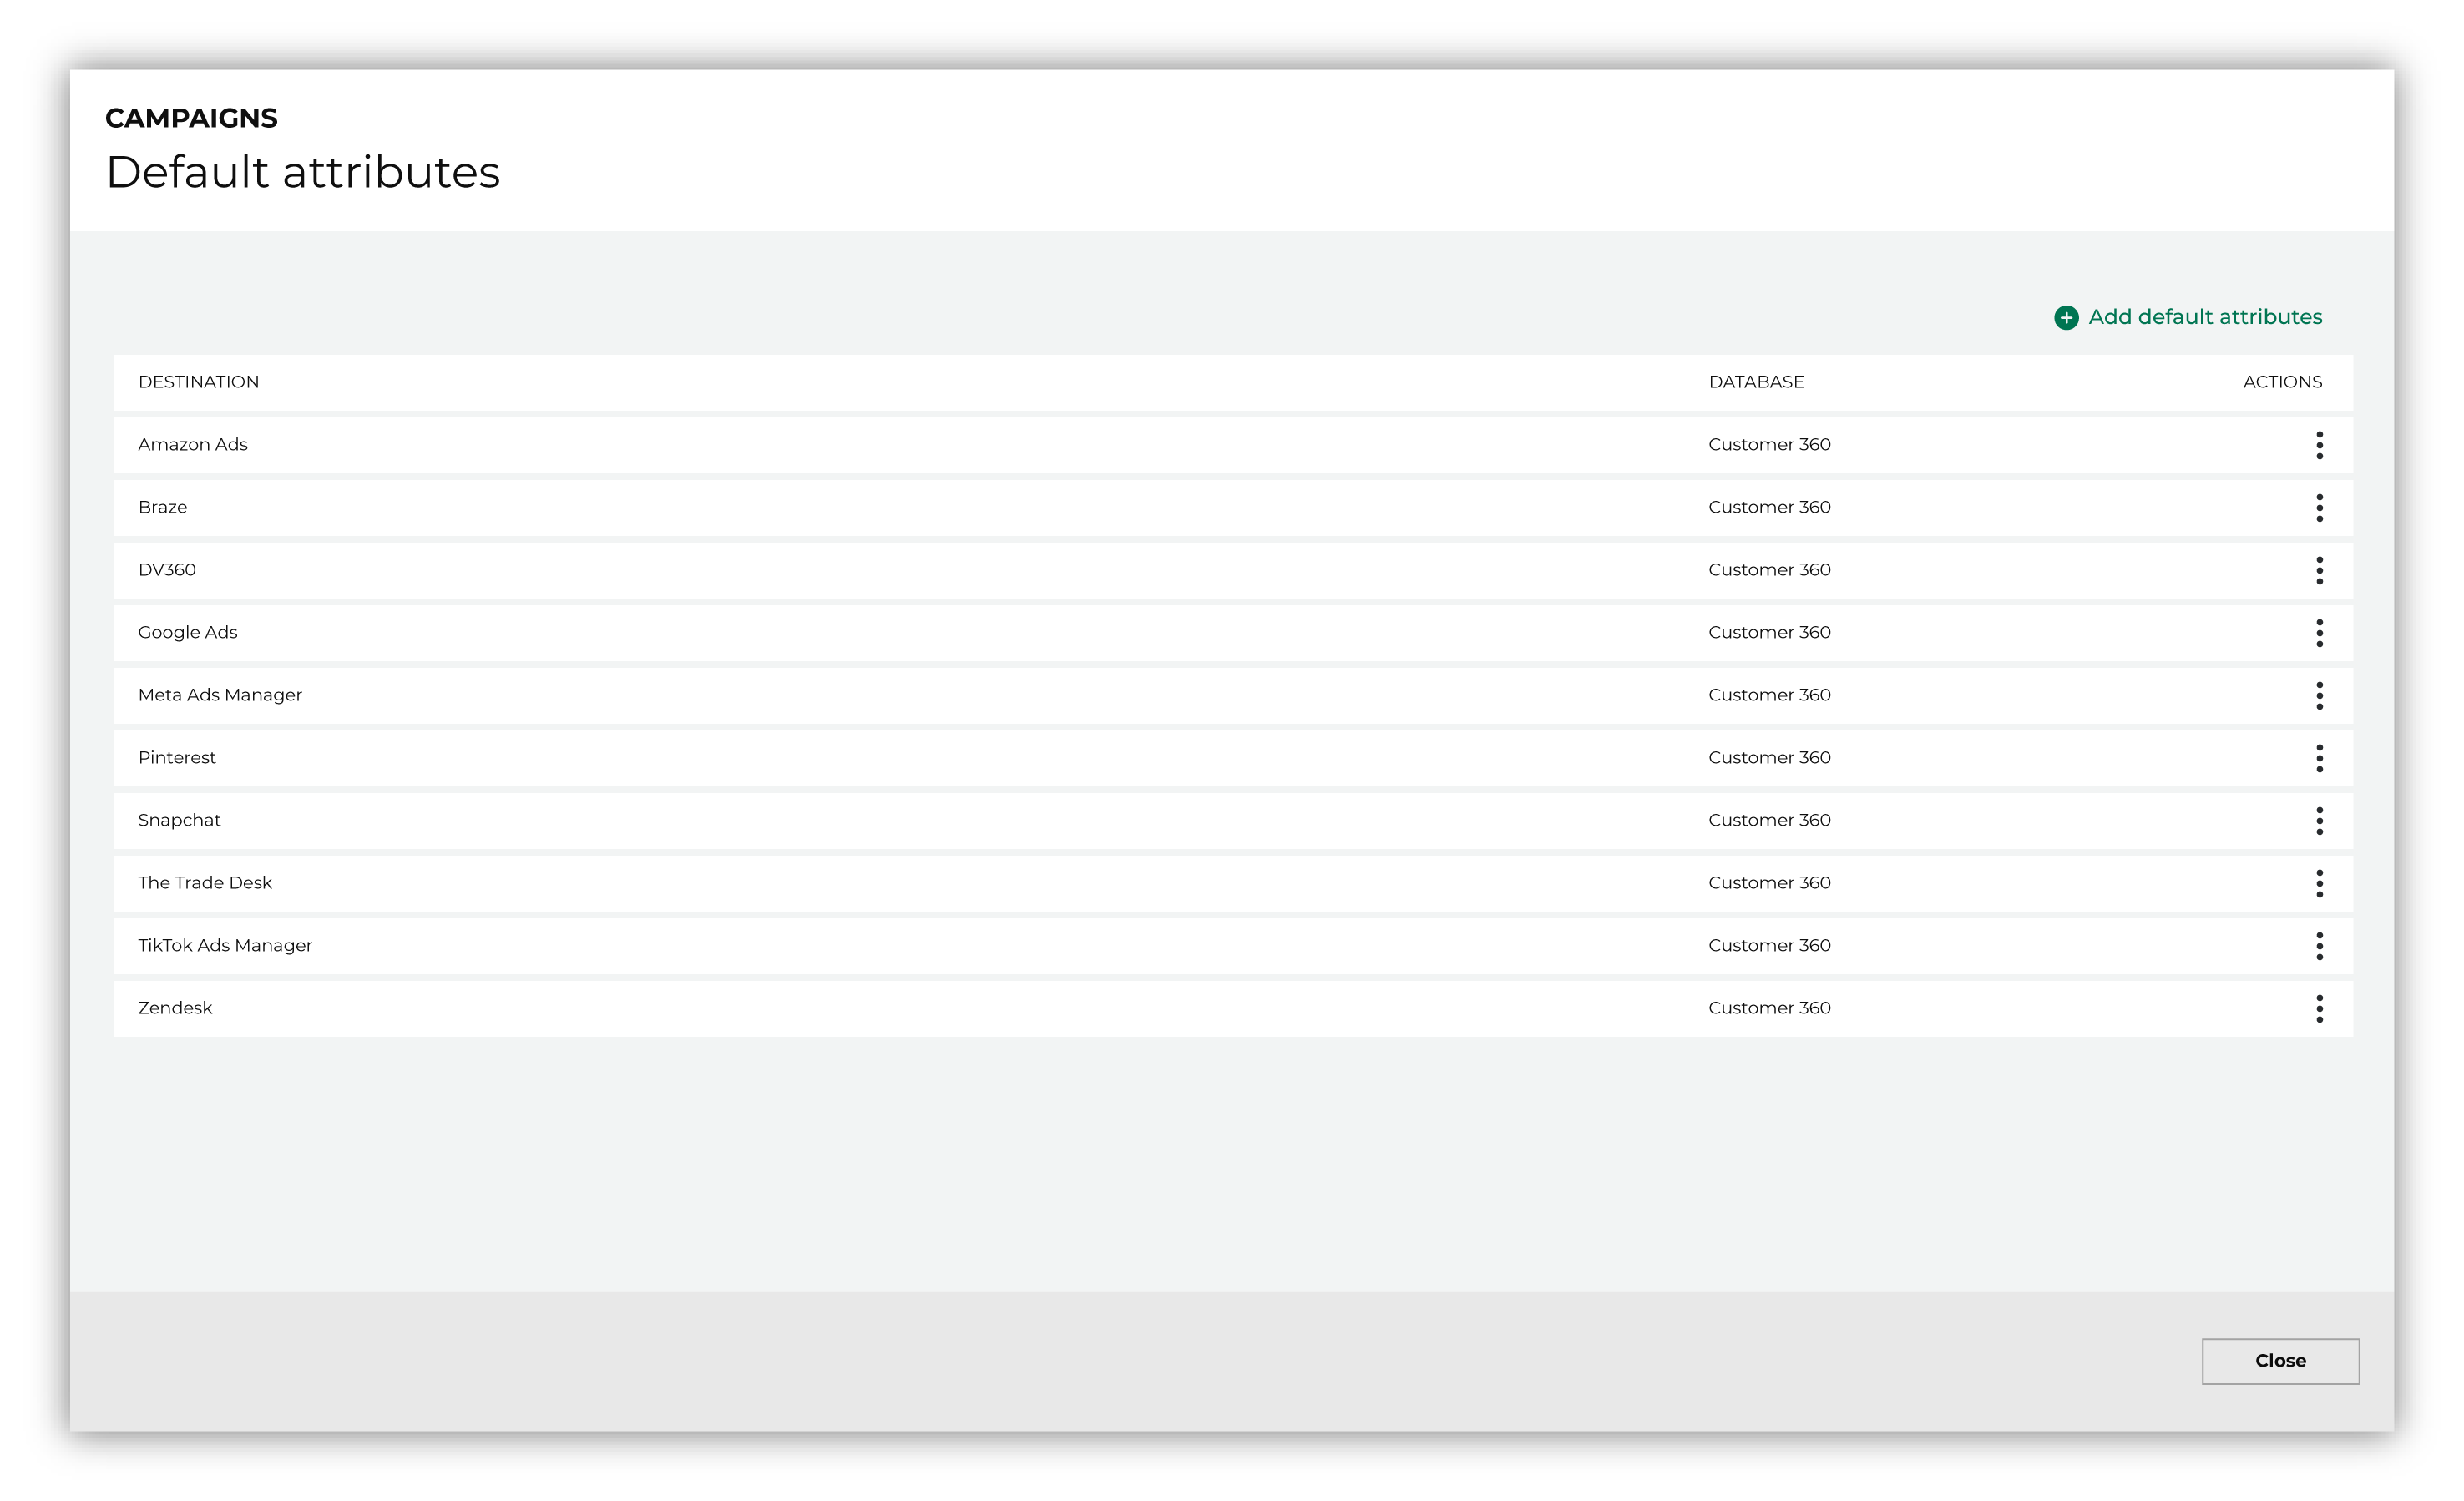The width and height of the screenshot is (2464, 1501).
Task: Select the Zendesk destination name
Action: 175,1008
